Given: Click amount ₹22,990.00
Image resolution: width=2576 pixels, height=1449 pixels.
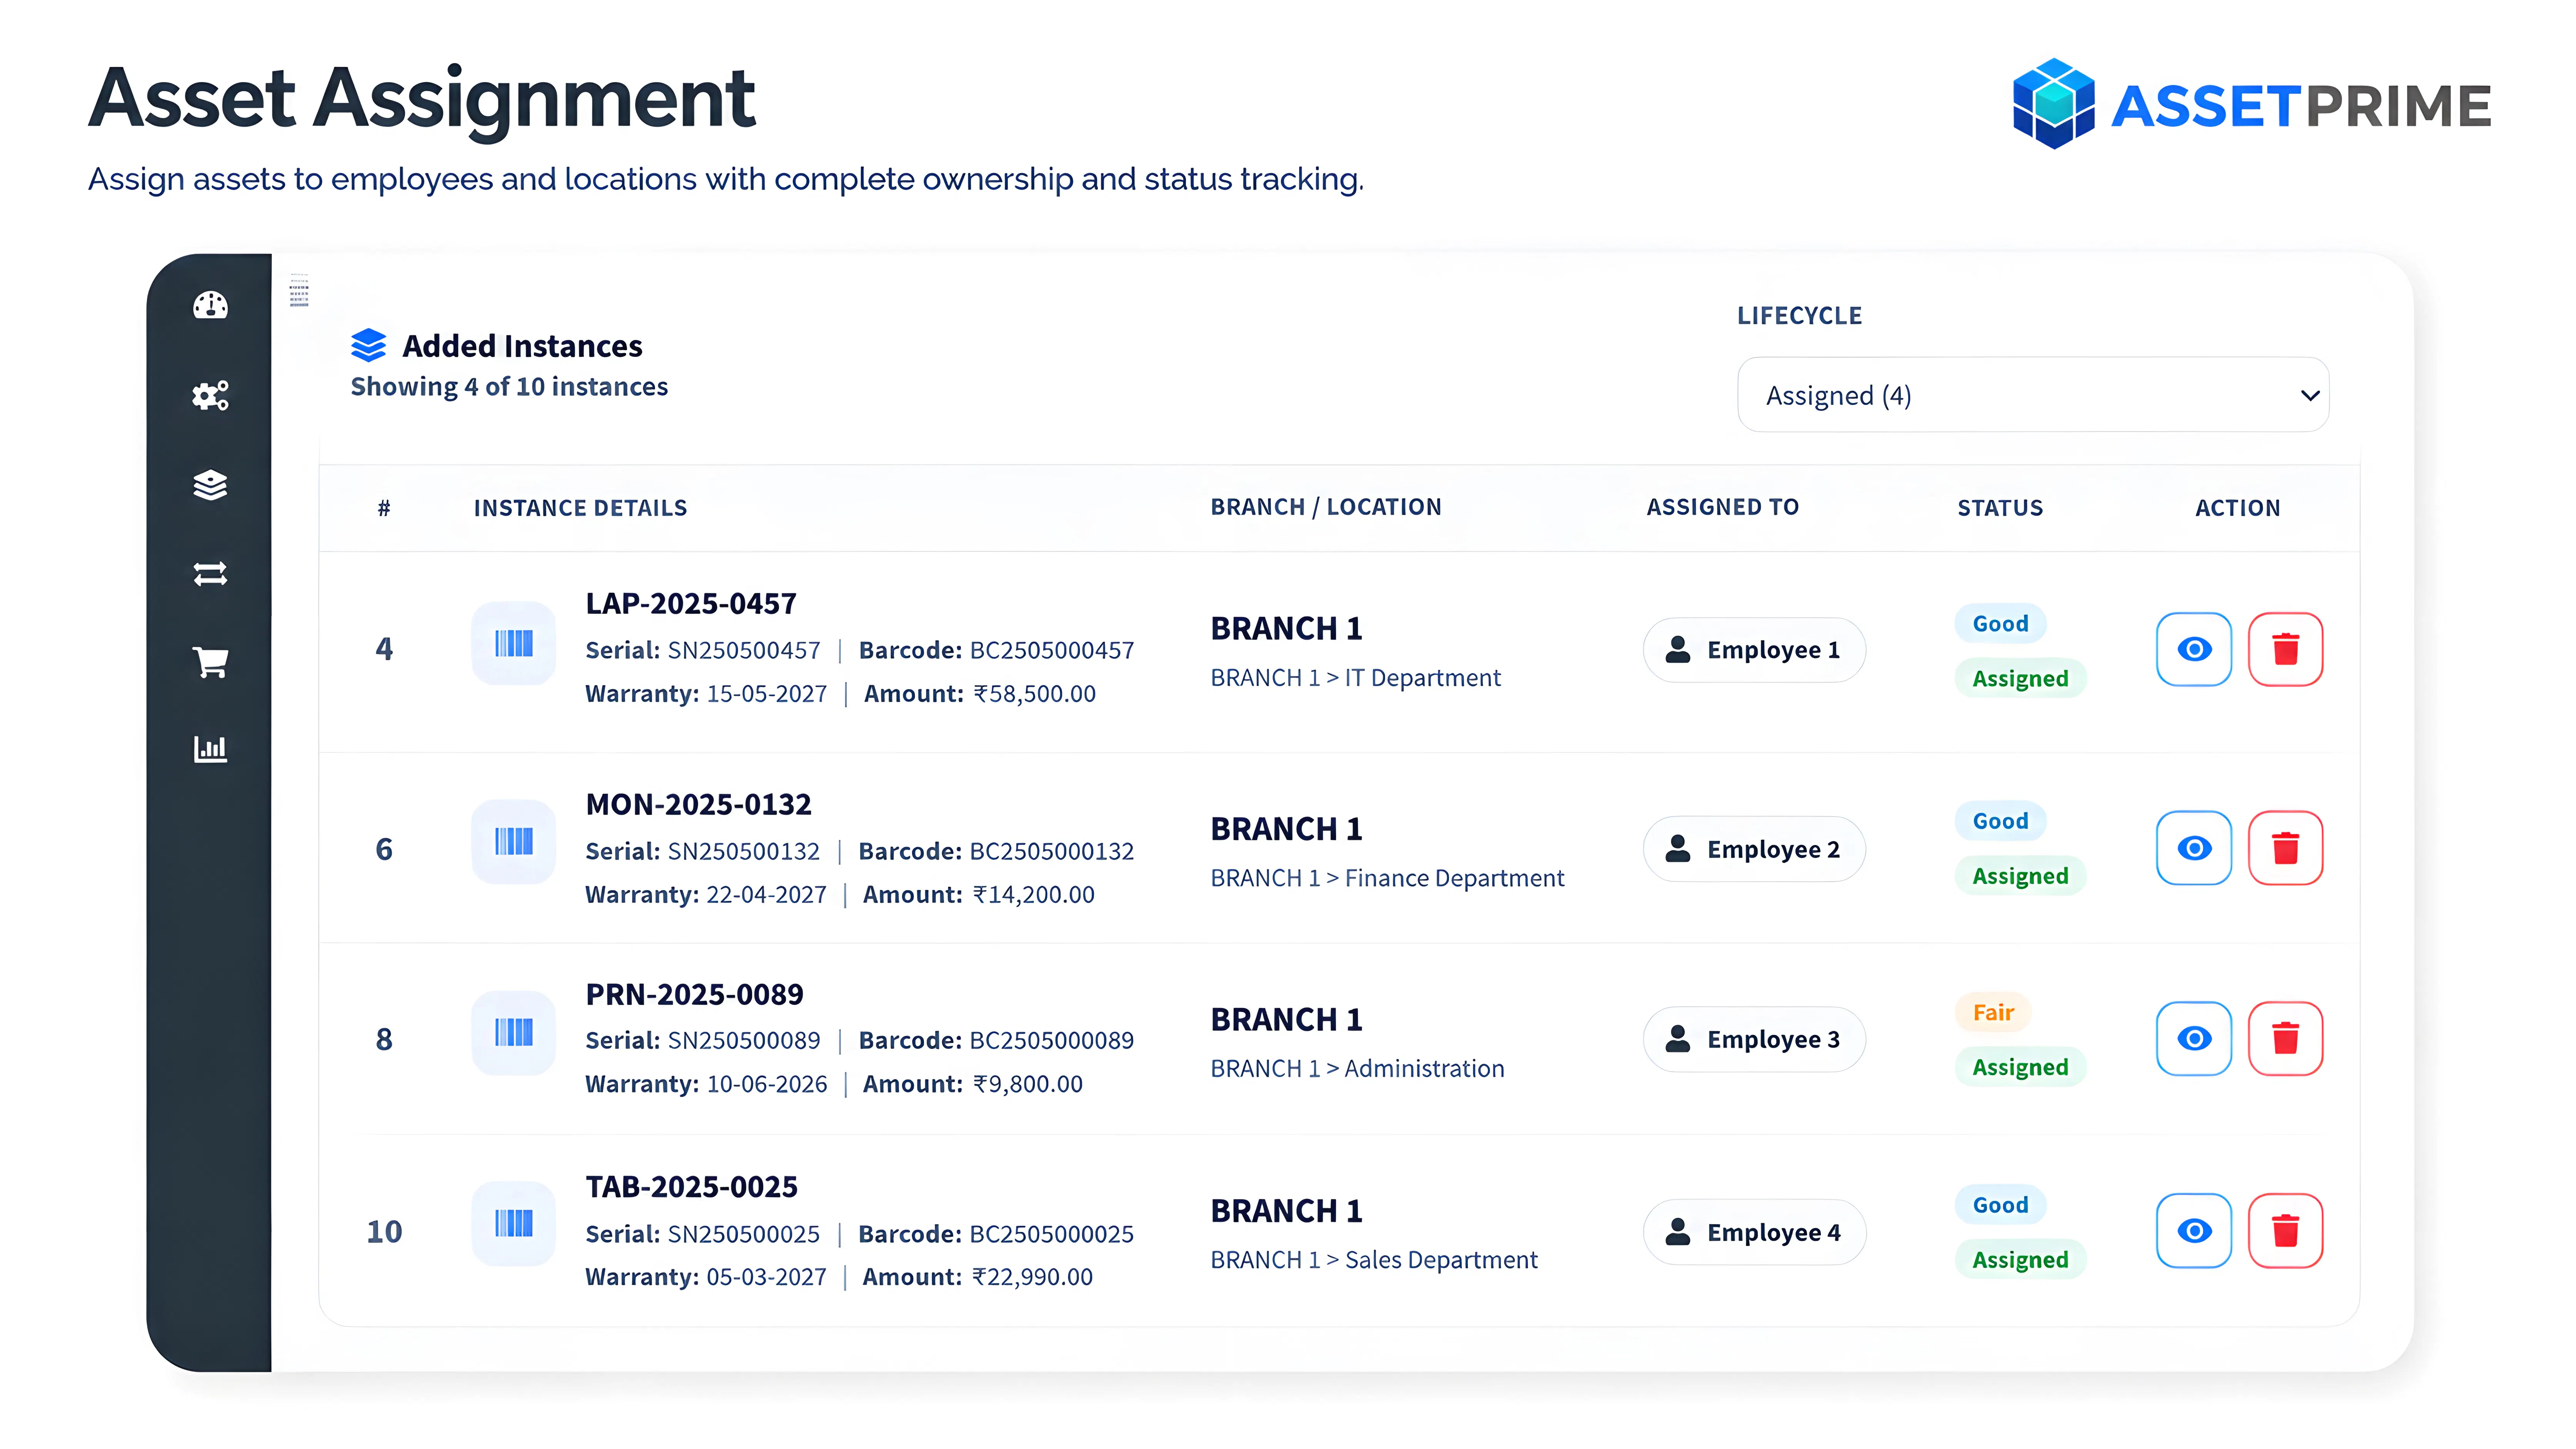Looking at the screenshot, I should pos(1033,1277).
